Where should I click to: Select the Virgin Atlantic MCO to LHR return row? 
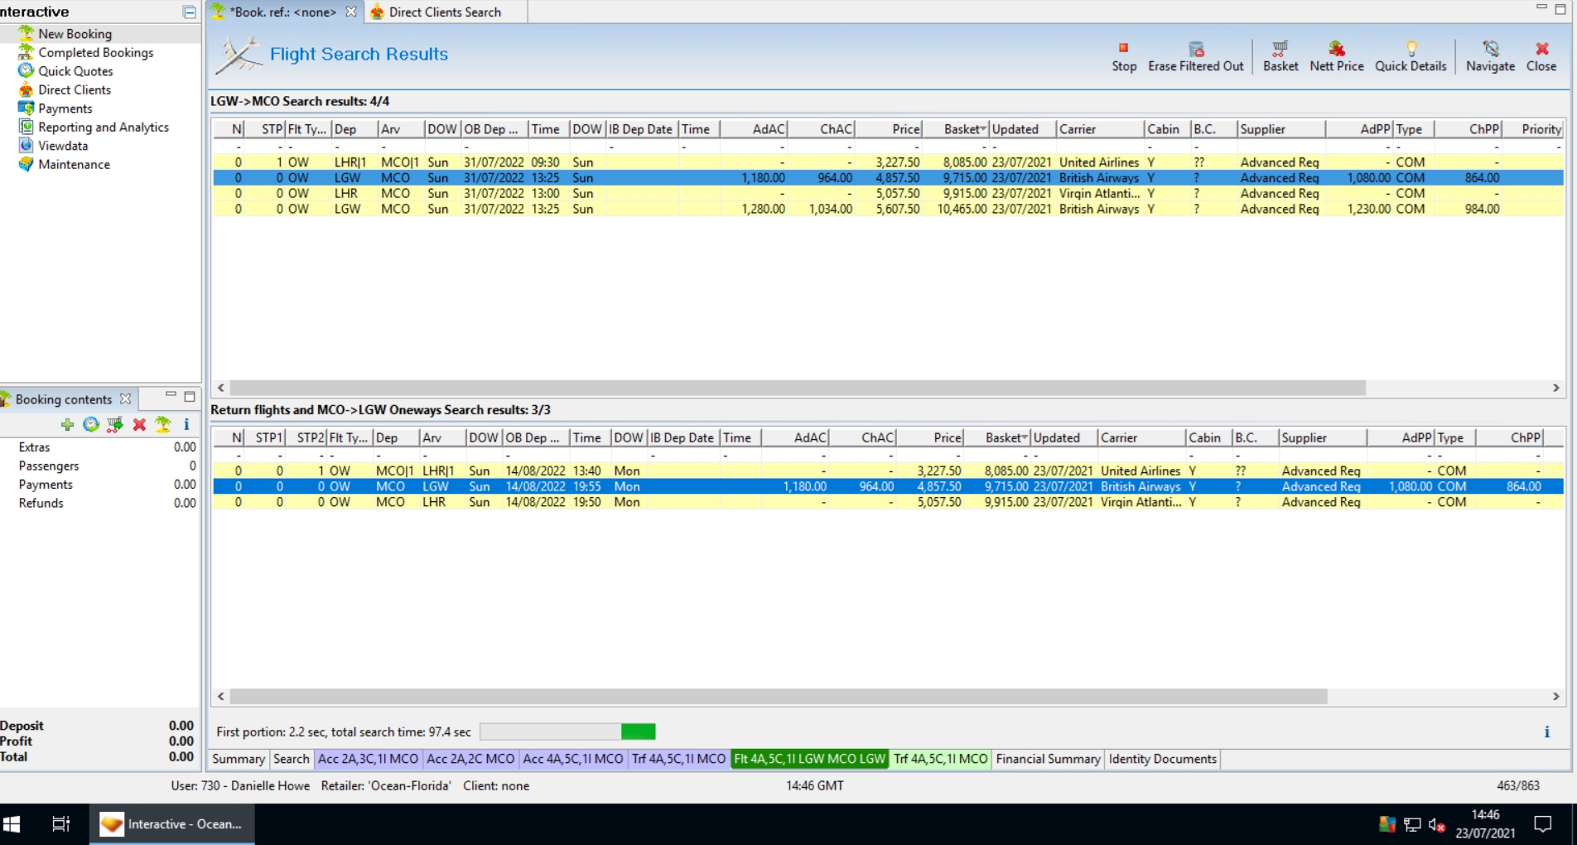[888, 502]
